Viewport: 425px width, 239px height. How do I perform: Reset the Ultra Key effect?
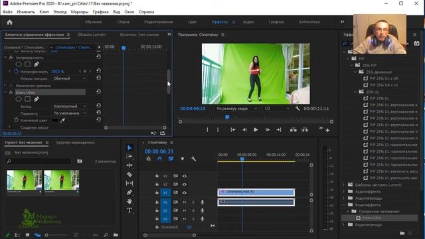(99, 92)
